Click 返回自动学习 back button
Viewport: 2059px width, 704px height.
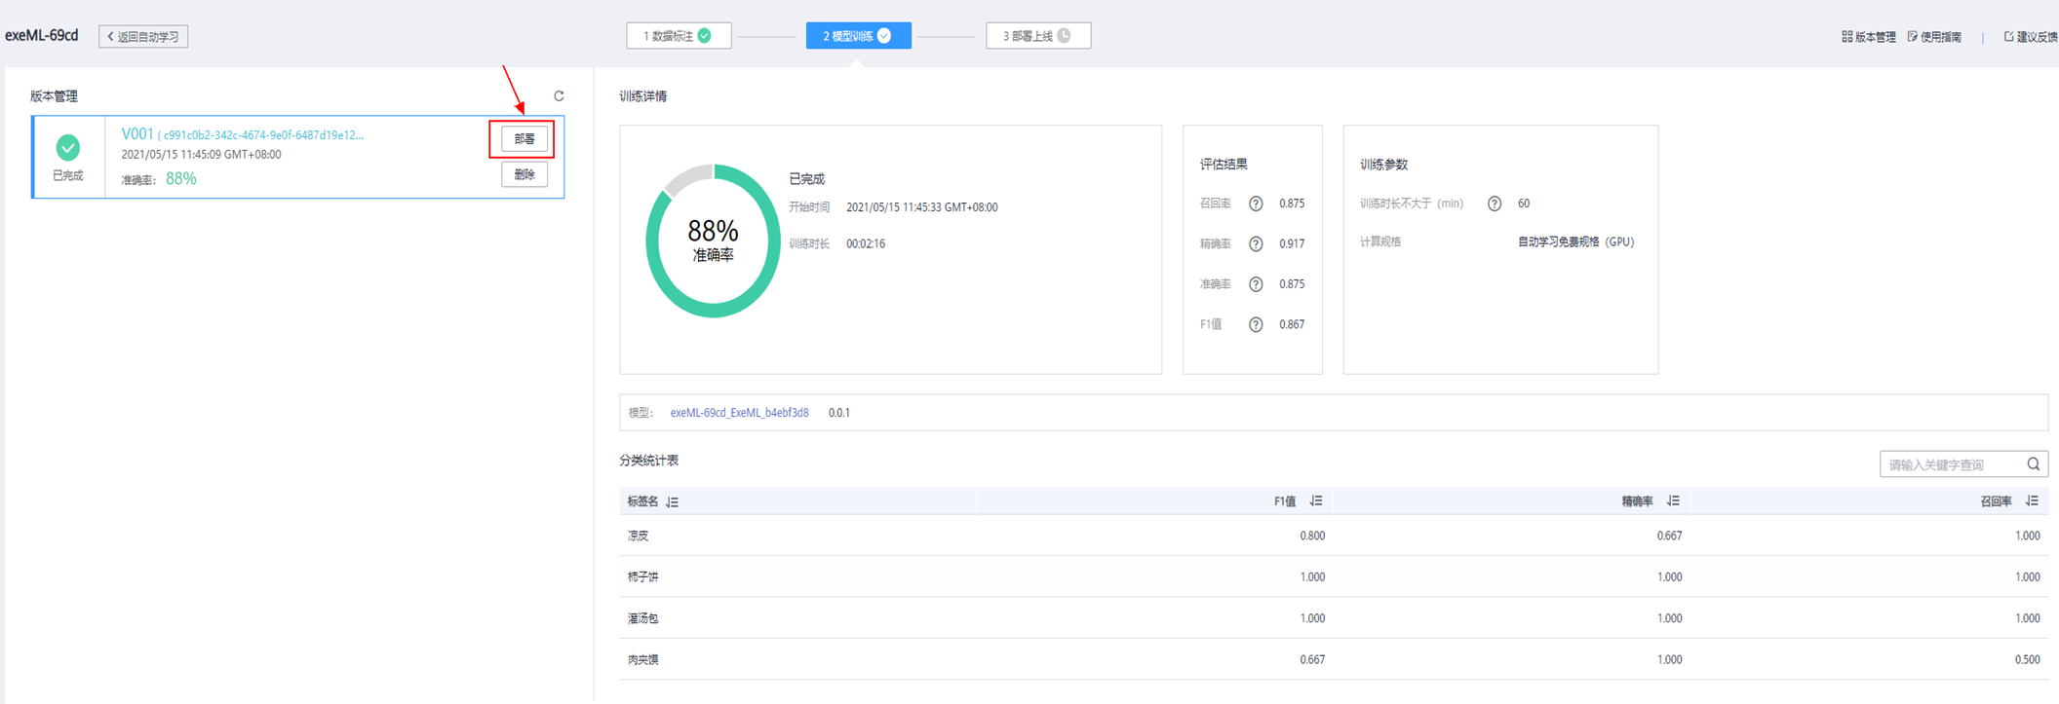[x=143, y=37]
